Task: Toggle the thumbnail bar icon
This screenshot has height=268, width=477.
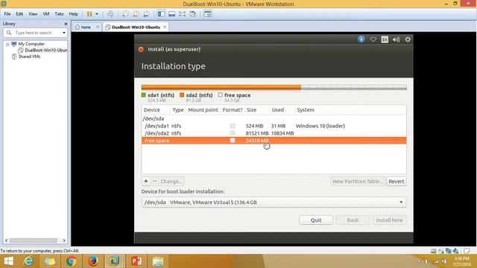Action: tap(171, 14)
